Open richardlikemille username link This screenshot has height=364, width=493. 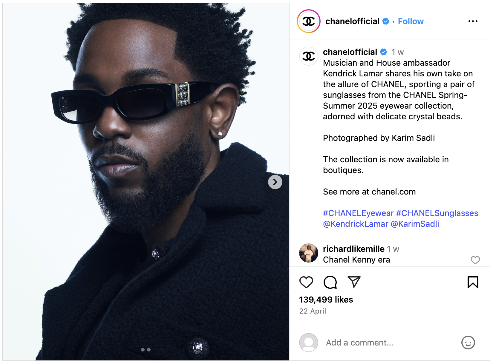[x=353, y=249]
